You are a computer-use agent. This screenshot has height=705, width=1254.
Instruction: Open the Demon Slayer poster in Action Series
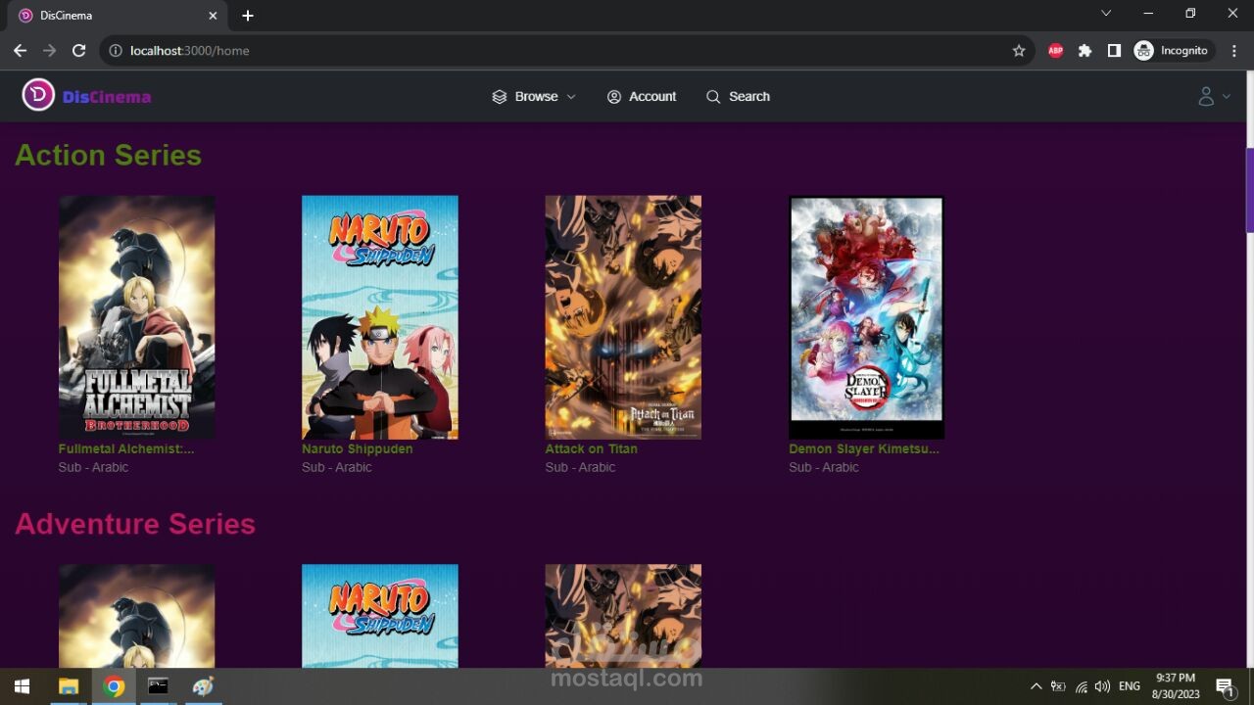(x=867, y=317)
